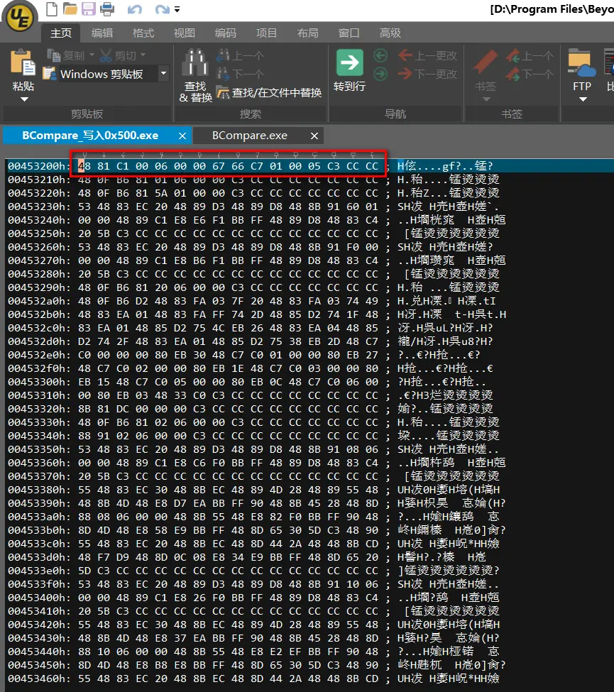The width and height of the screenshot is (614, 692).
Task: Close the BCompare_写入0x500.exe tab
Action: 182,136
